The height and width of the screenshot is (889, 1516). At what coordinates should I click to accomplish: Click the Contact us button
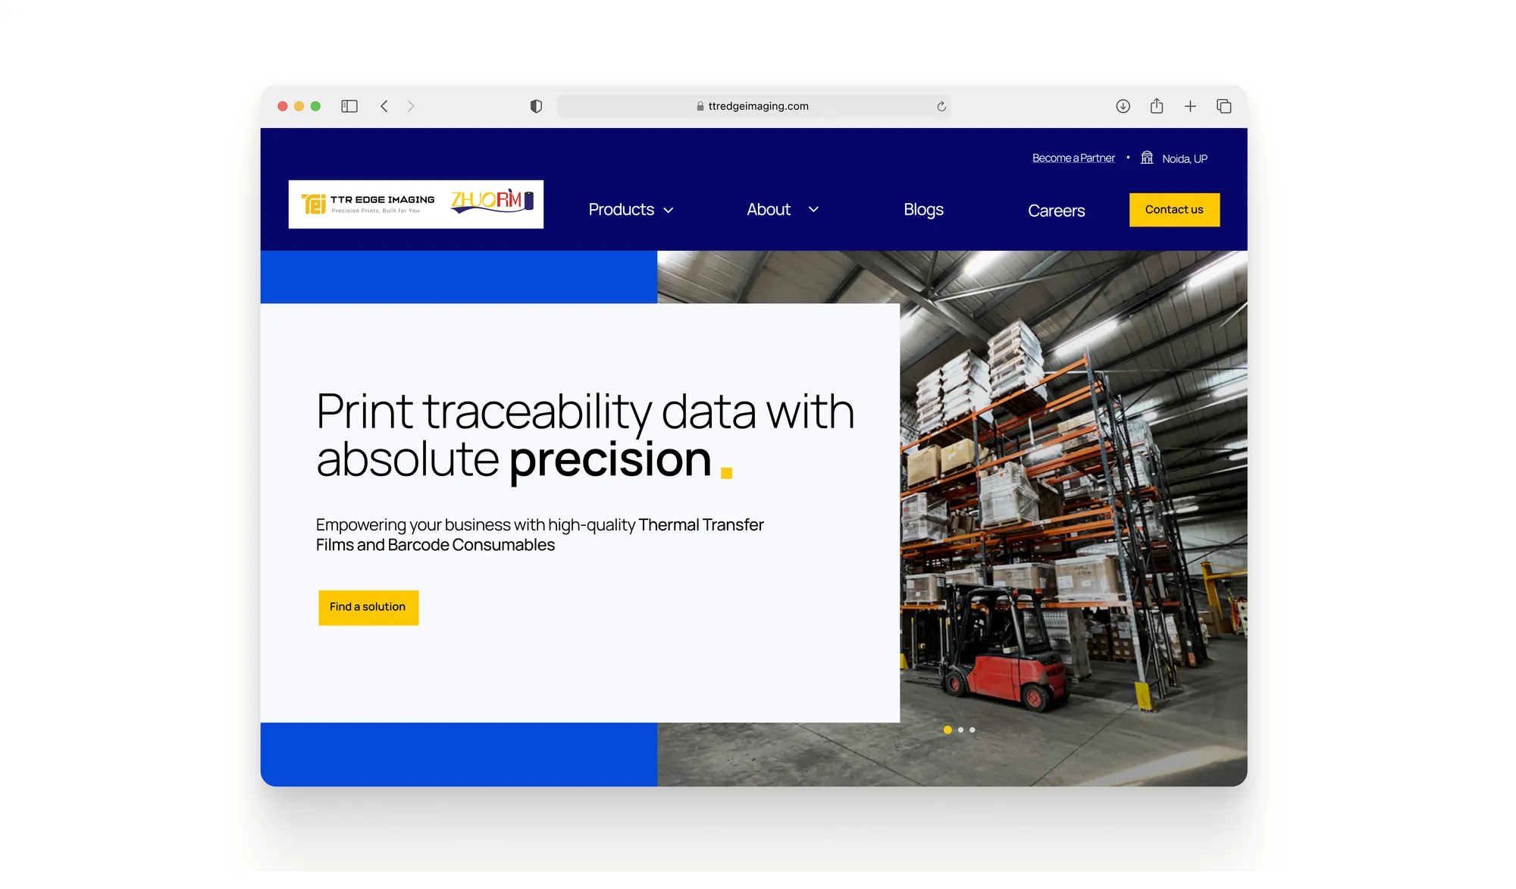pos(1174,210)
